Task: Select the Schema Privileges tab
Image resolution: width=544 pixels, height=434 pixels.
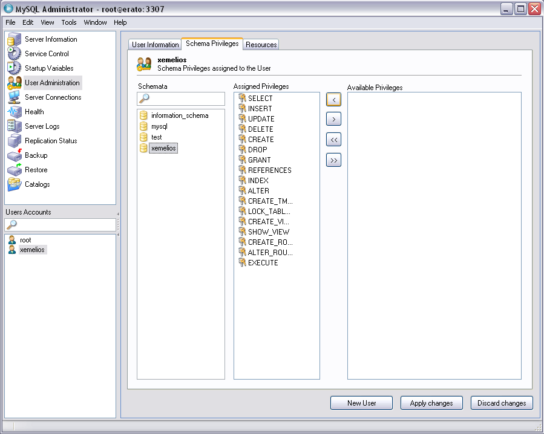Action: [x=212, y=44]
